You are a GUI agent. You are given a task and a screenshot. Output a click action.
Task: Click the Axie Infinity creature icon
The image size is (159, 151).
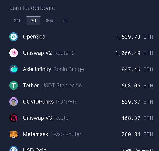pos(14,69)
